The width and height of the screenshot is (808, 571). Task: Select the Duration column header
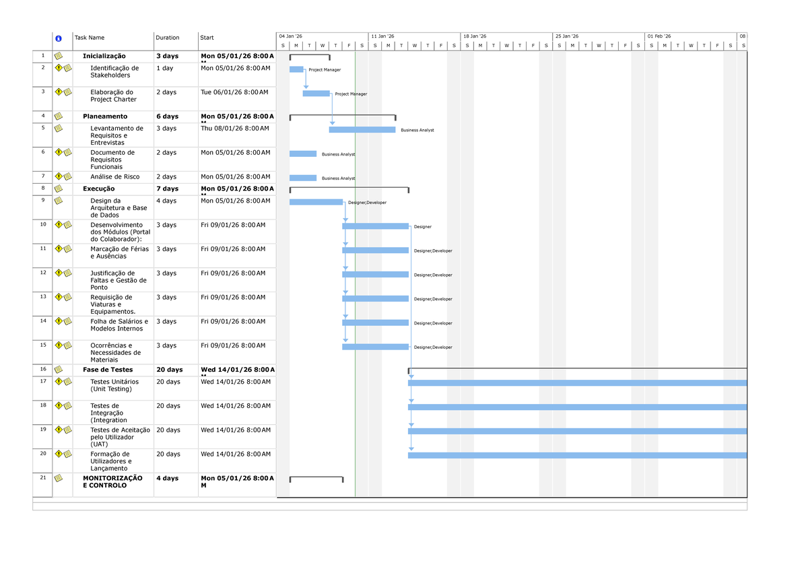pos(176,41)
